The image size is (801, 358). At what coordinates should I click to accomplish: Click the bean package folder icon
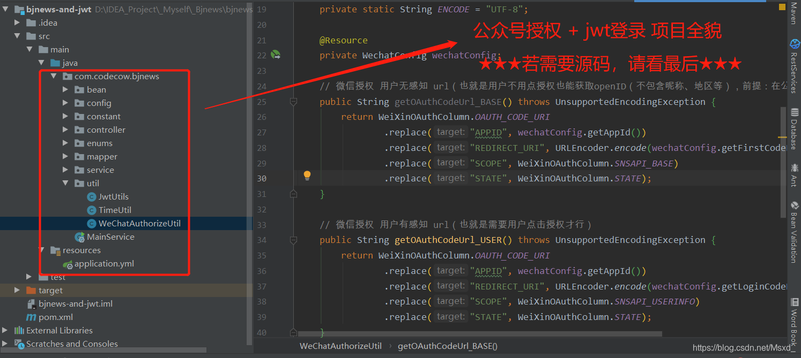click(80, 90)
